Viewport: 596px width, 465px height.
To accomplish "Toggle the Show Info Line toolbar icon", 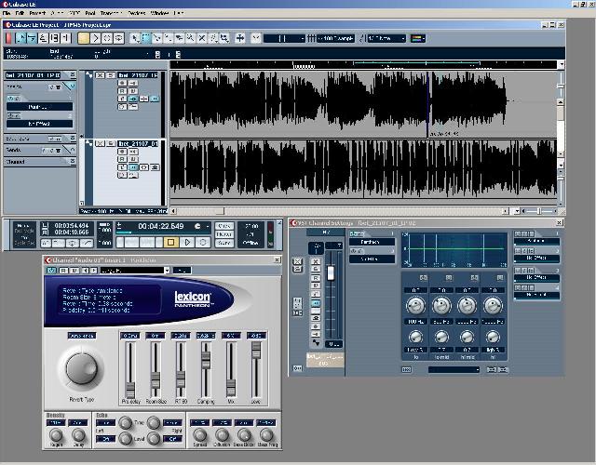I will (x=32, y=38).
